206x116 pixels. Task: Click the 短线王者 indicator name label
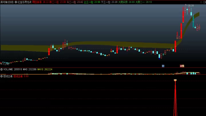[8, 76]
